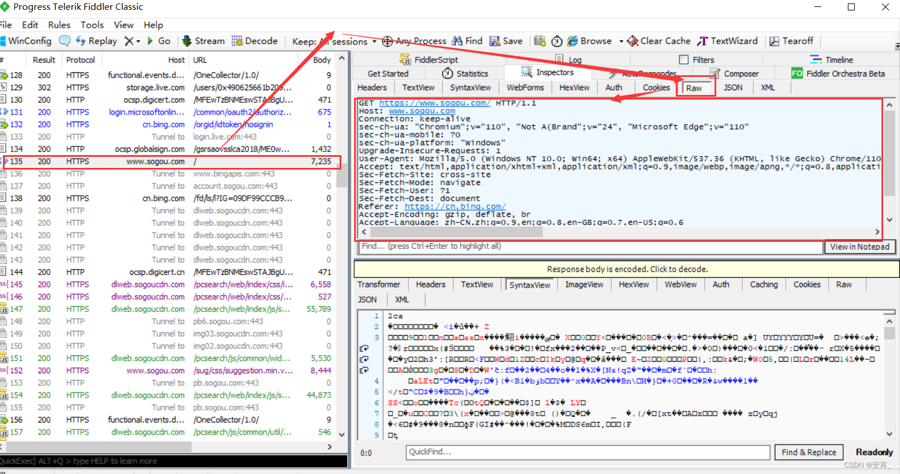The width and height of the screenshot is (900, 474).
Task: Switch to the Log tab
Action: pyautogui.click(x=568, y=60)
